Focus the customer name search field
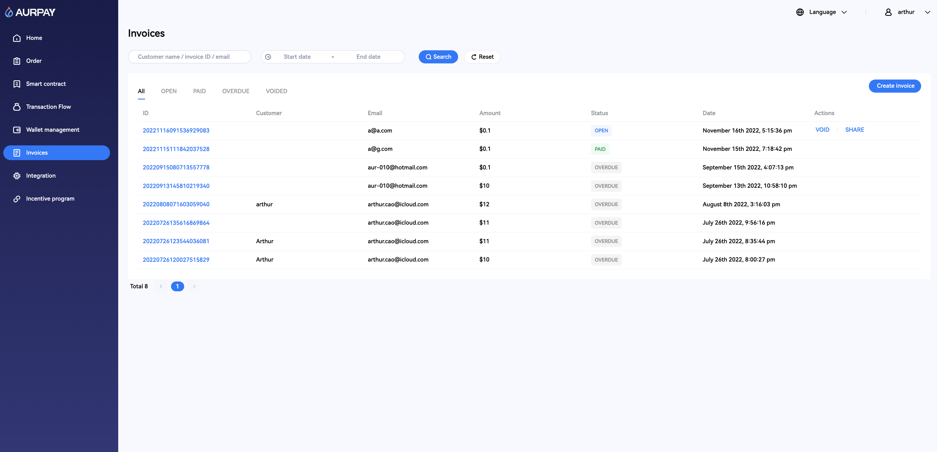The height and width of the screenshot is (452, 937). (x=190, y=57)
